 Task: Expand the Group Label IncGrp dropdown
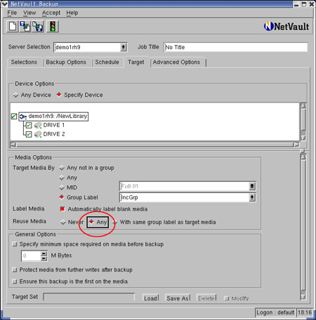pyautogui.click(x=252, y=198)
